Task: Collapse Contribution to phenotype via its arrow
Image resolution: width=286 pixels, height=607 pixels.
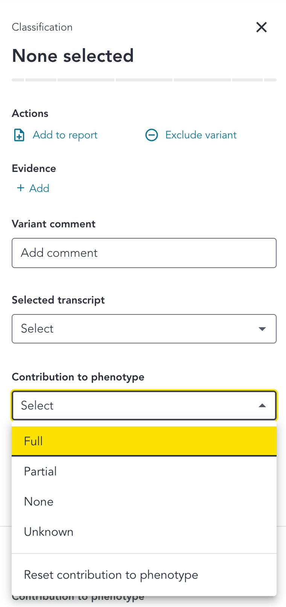Action: [x=262, y=406]
